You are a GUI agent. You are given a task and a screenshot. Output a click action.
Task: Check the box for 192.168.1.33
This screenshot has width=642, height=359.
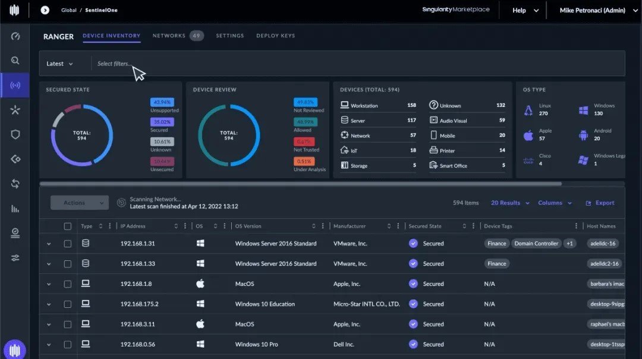pos(68,264)
